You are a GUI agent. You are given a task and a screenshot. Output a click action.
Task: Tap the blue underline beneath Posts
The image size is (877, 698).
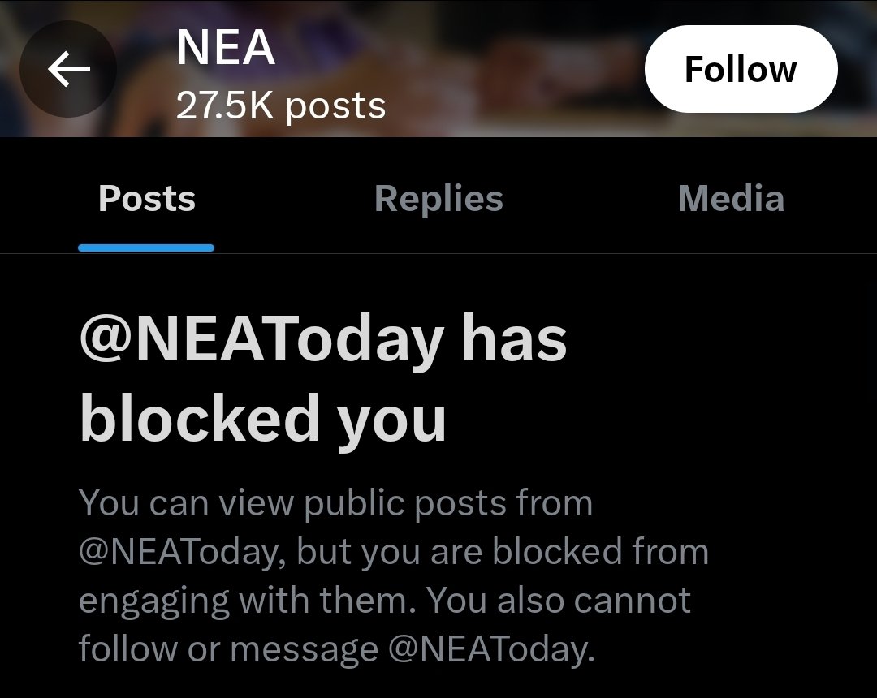tap(147, 248)
